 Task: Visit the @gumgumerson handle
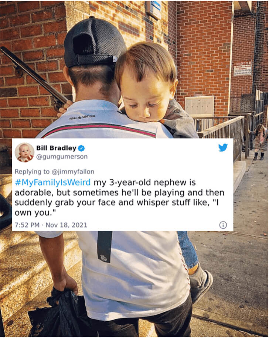(x=62, y=157)
